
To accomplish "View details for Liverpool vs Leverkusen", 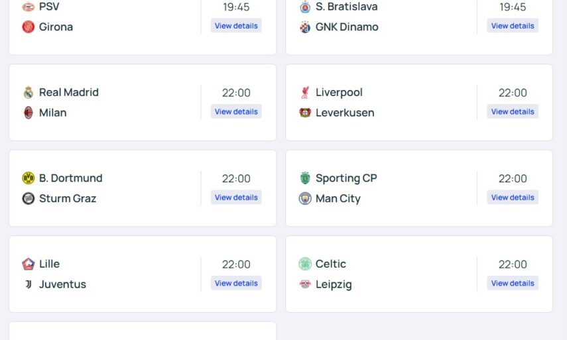I will coord(513,111).
